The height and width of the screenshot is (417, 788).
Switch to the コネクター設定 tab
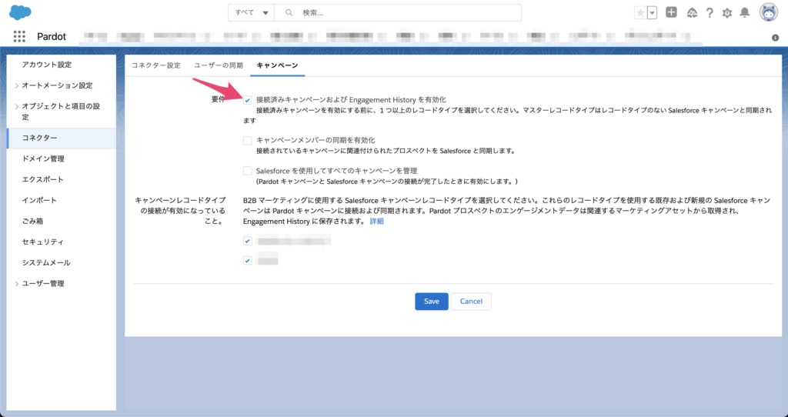(155, 65)
